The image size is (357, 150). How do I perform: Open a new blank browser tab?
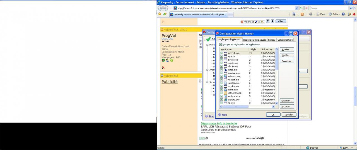coord(231,15)
